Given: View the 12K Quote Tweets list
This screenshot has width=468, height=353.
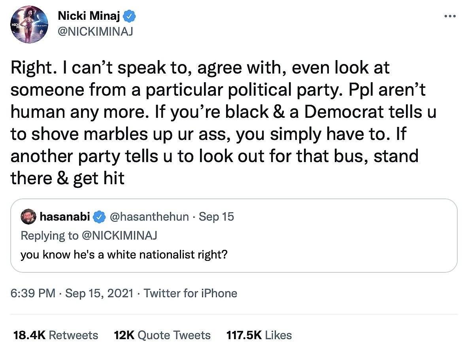Looking at the screenshot, I should 162,335.
